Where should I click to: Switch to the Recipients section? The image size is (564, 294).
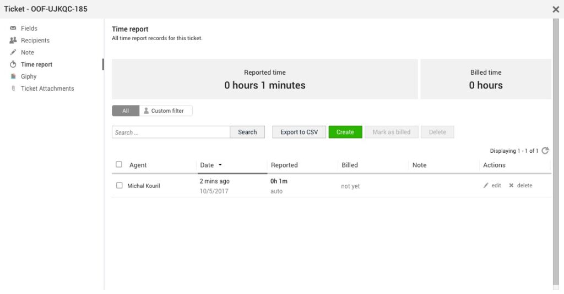pyautogui.click(x=35, y=40)
